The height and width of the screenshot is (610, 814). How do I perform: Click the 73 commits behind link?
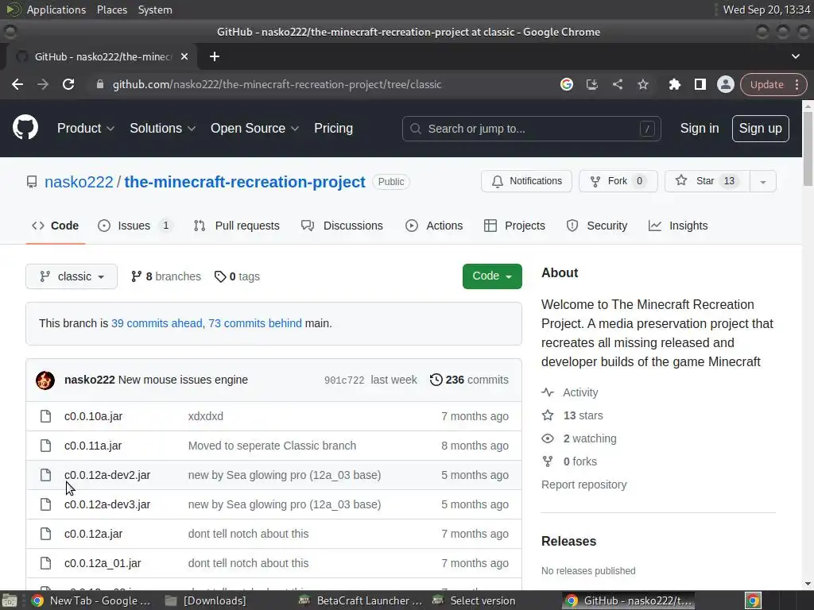pyautogui.click(x=255, y=323)
